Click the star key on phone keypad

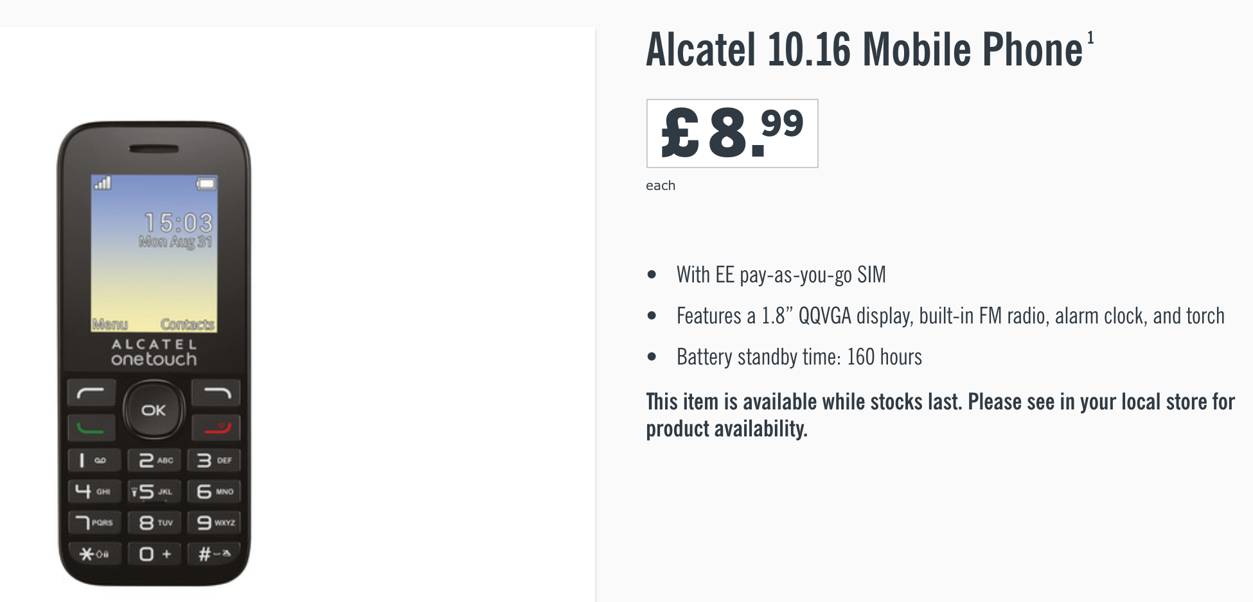click(94, 553)
